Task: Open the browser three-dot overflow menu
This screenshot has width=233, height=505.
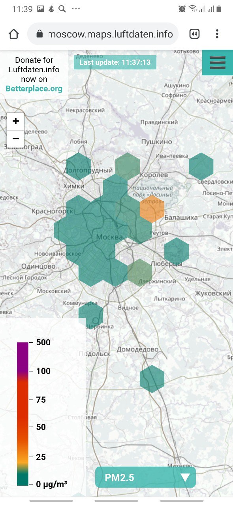Action: pos(217,34)
